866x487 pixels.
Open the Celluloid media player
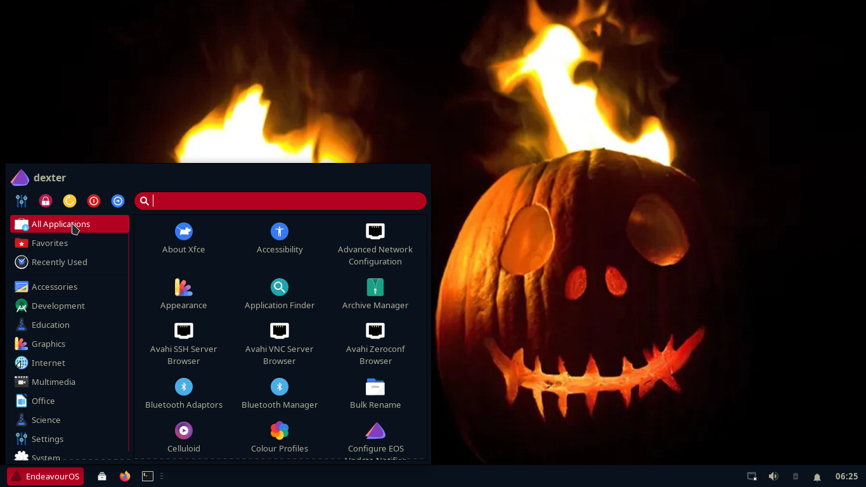183,438
